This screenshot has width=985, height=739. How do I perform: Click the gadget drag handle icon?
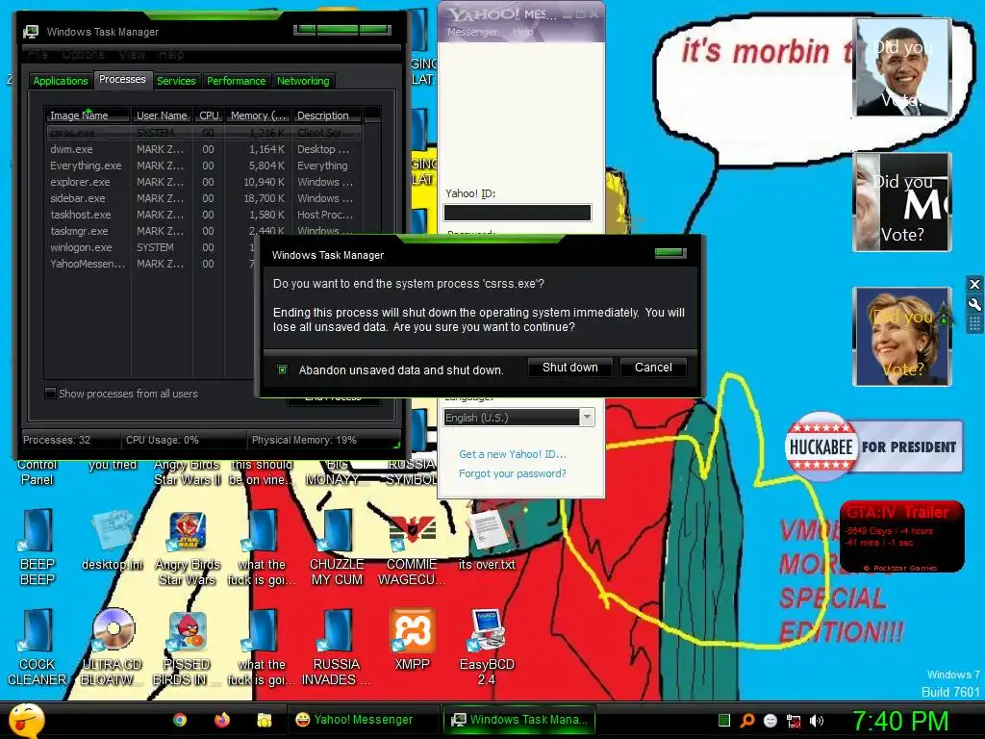pyautogui.click(x=974, y=324)
